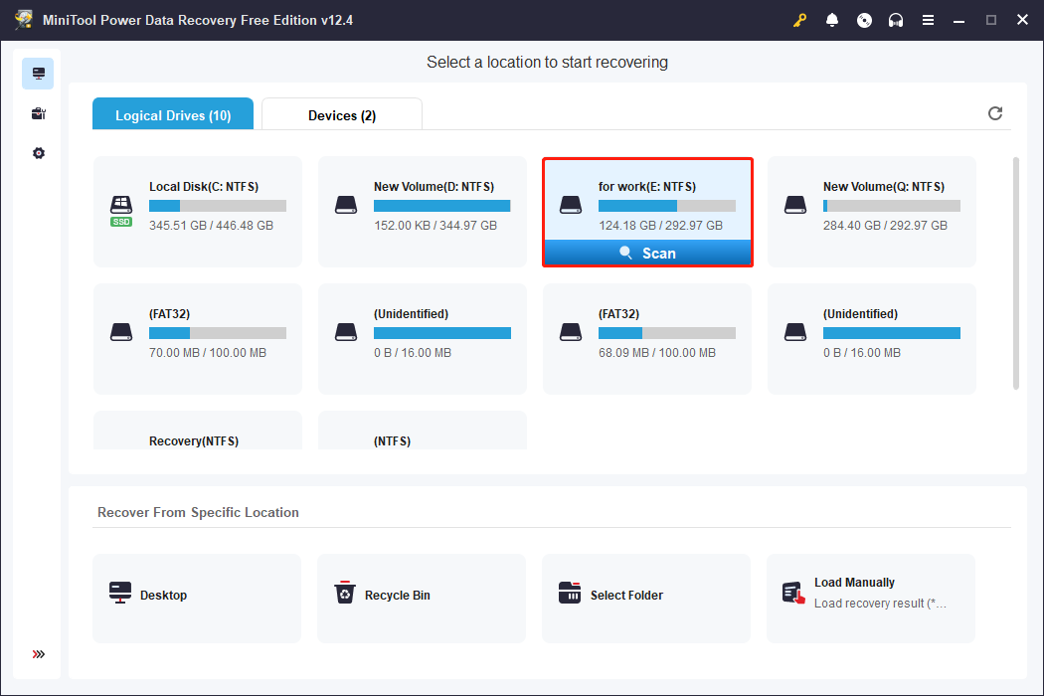Open the headphones support icon
This screenshot has height=696, width=1044.
click(896, 20)
